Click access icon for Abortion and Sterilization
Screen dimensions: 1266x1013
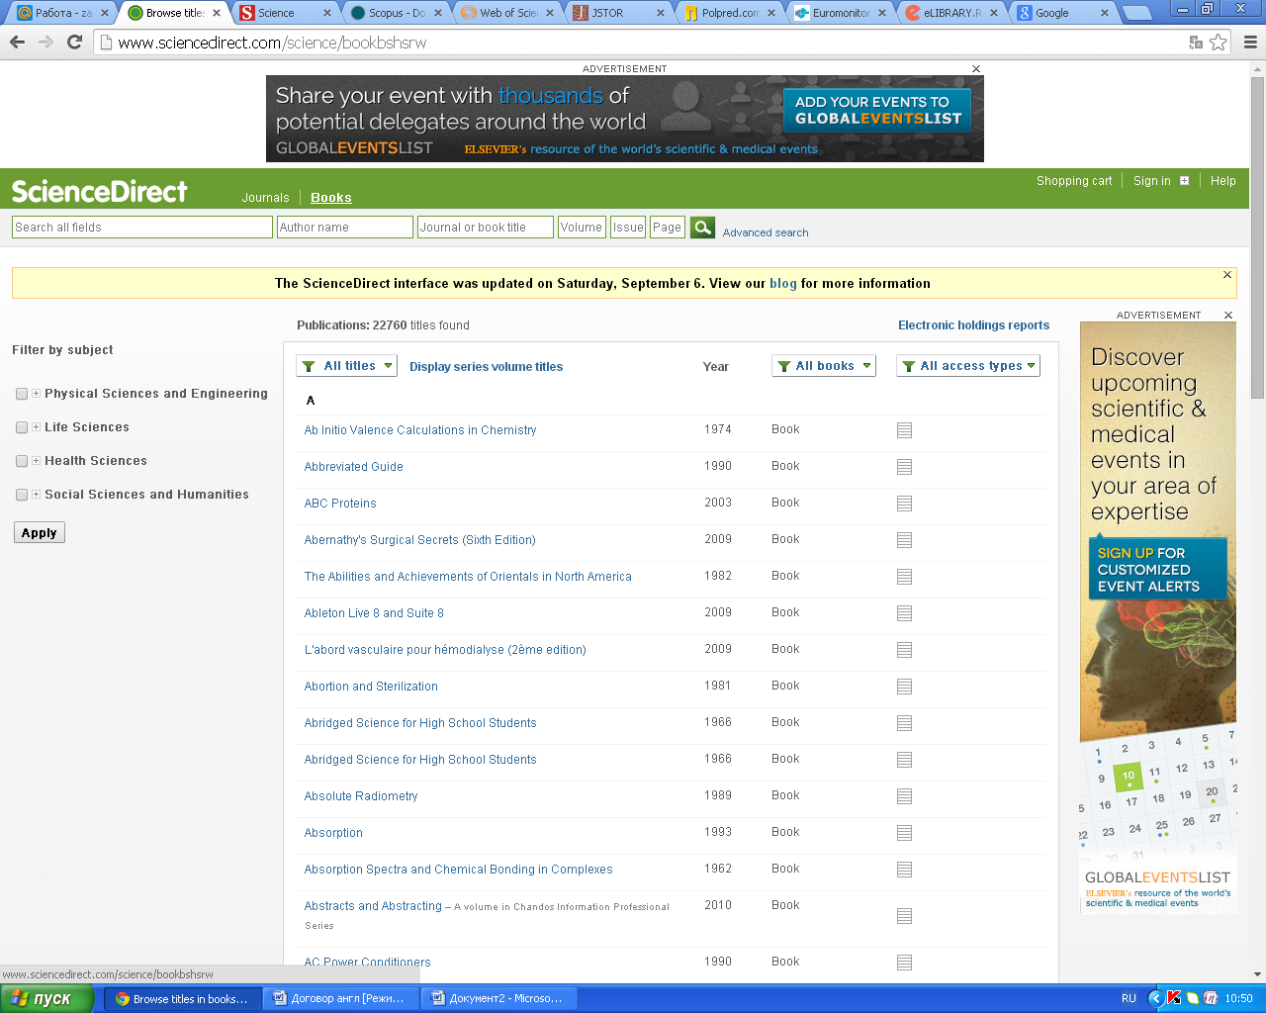(x=904, y=687)
